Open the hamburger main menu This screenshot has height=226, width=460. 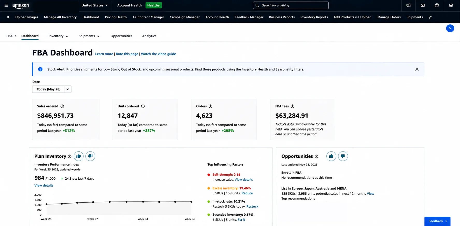(6, 5)
